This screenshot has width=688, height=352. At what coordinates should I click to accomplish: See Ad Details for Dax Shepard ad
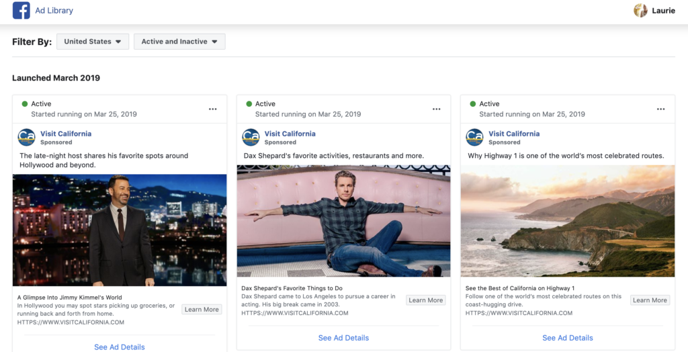point(343,337)
